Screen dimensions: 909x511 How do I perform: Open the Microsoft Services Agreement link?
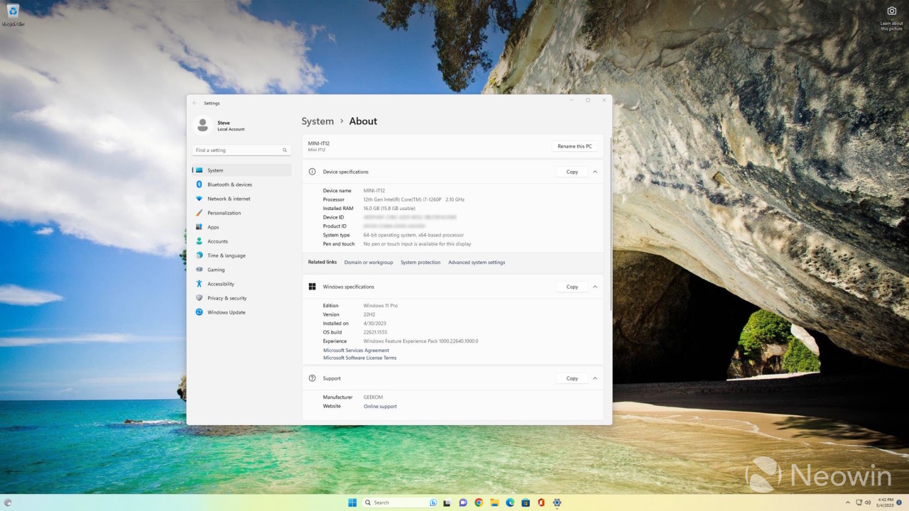coord(356,350)
